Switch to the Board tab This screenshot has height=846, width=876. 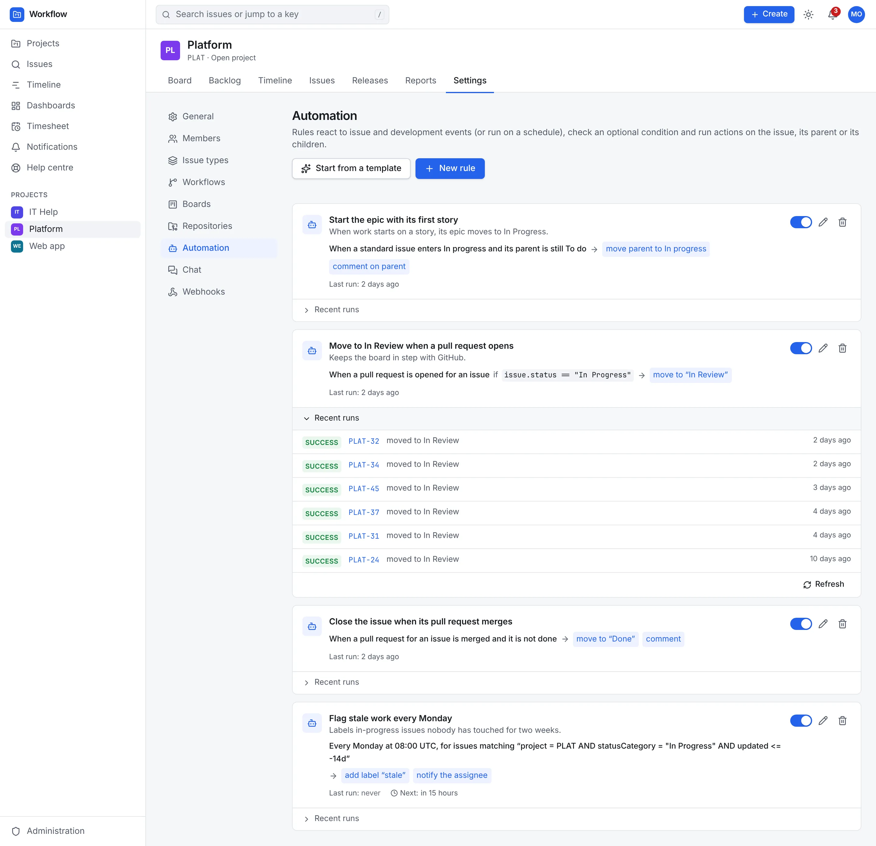point(180,80)
